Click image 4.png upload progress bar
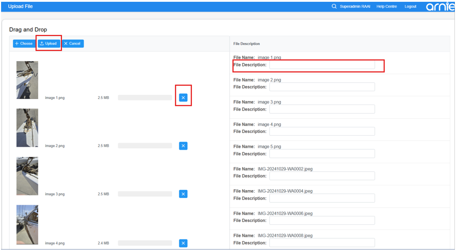457x252 pixels. pos(145,243)
